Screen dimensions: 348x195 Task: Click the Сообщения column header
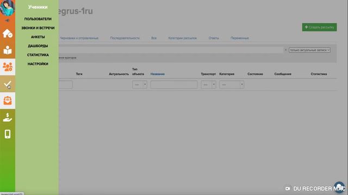click(283, 74)
